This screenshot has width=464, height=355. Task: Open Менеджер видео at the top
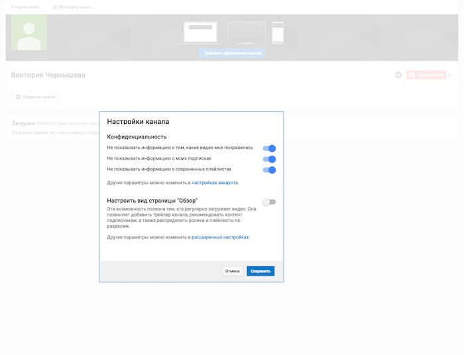tap(72, 7)
